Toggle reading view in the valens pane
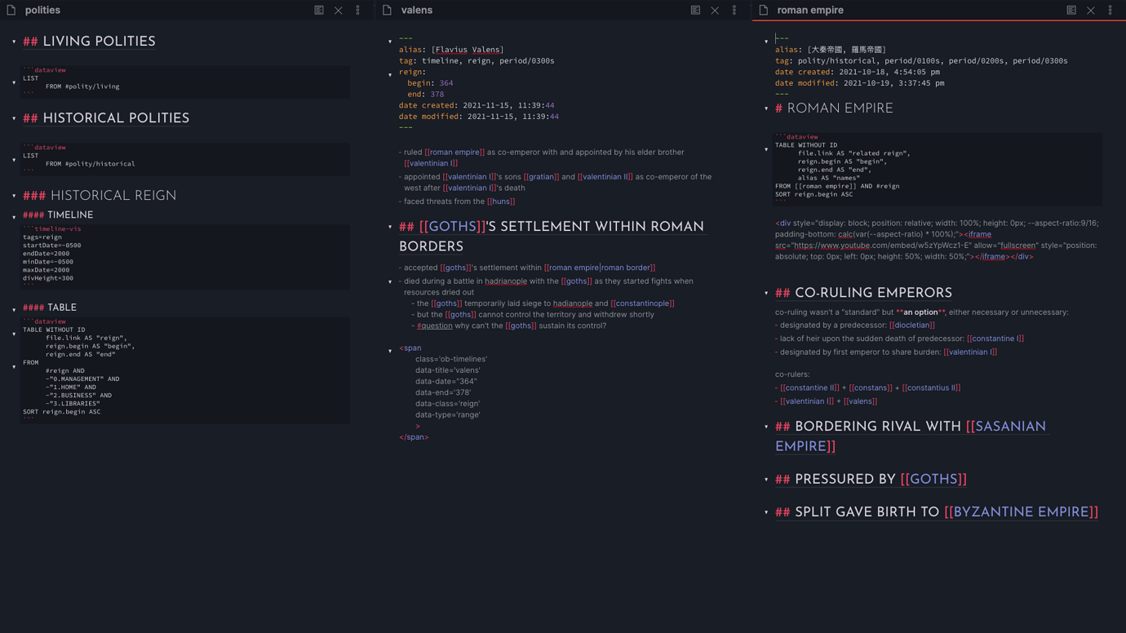Viewport: 1126px width, 633px height. point(695,10)
